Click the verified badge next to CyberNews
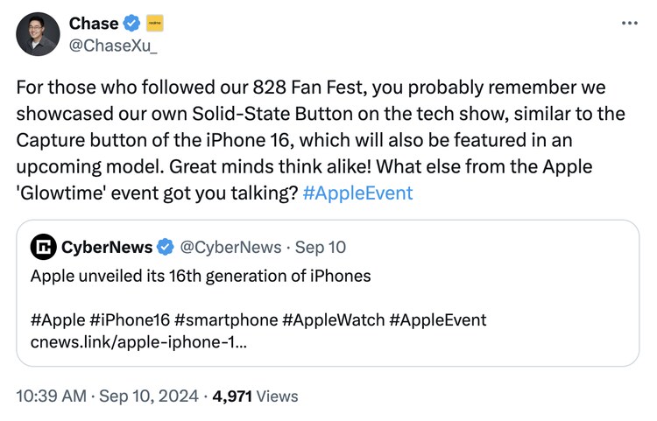Screen dimensions: 657x421 [x=166, y=248]
